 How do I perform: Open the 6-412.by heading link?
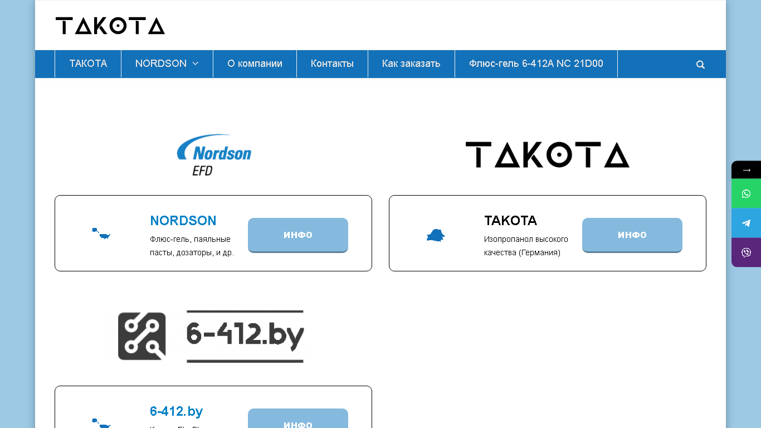point(176,411)
